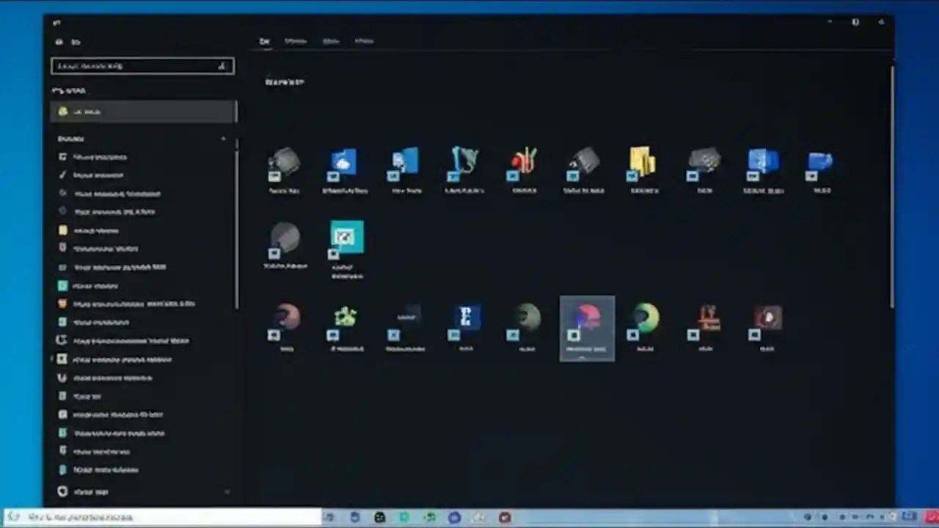Open the bright teal camera app icon

click(346, 237)
